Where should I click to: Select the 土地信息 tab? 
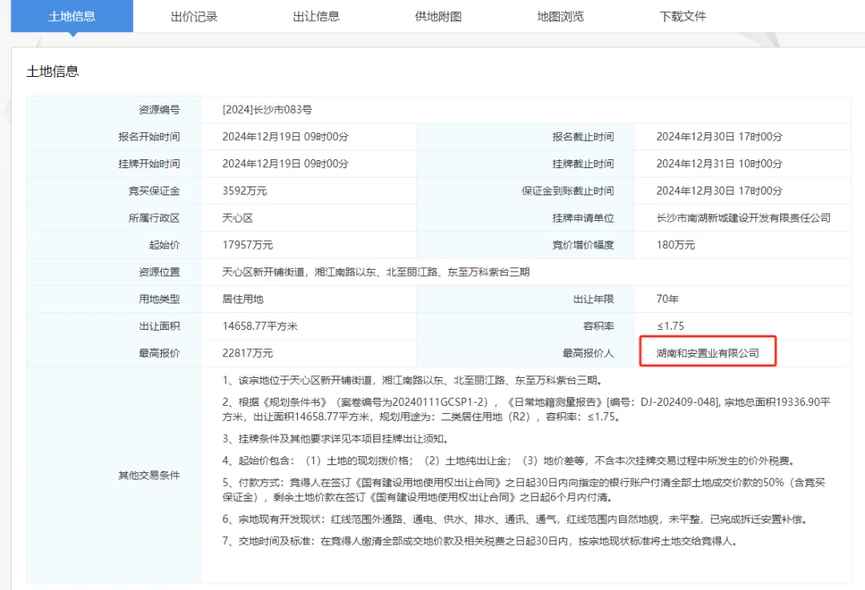pos(72,16)
